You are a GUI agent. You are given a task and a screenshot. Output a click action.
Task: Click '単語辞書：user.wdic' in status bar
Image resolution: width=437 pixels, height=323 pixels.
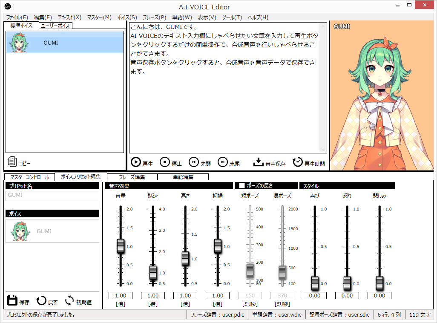(x=277, y=314)
